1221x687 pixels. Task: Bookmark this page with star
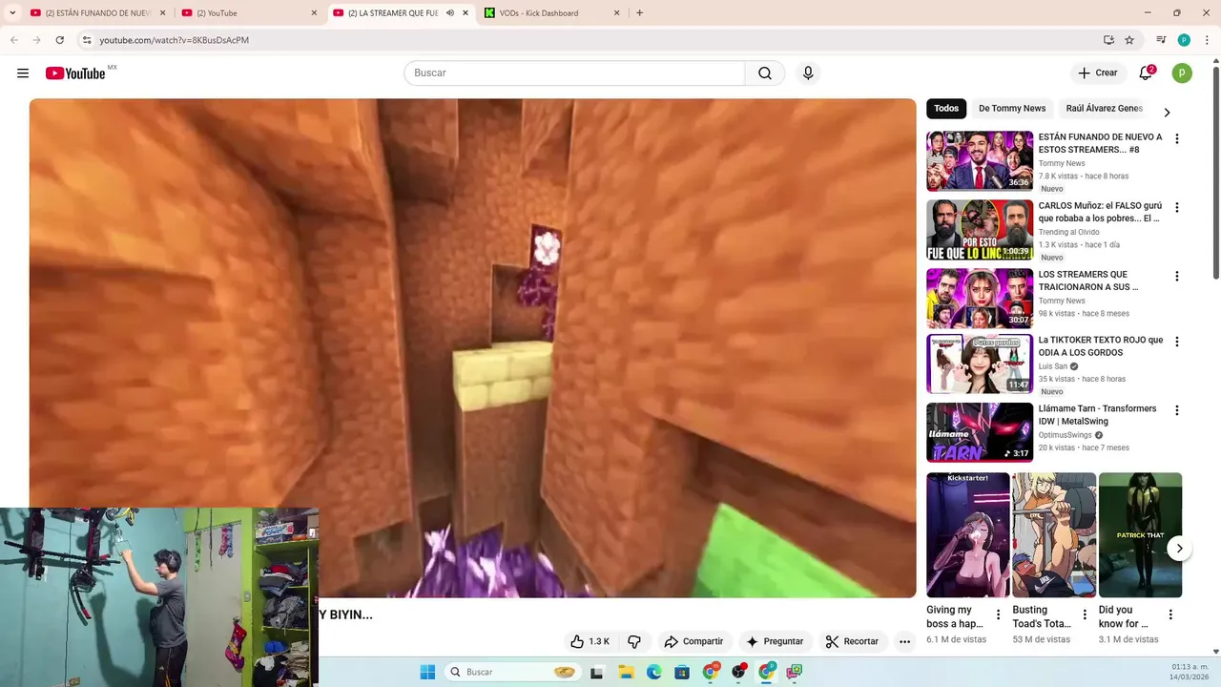pos(1129,40)
